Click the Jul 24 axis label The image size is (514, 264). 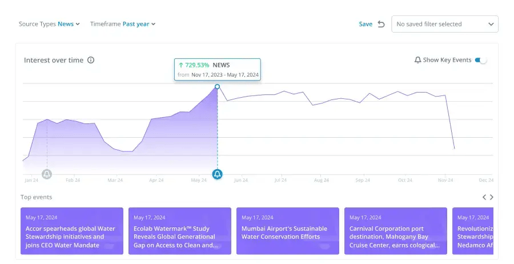(x=280, y=180)
